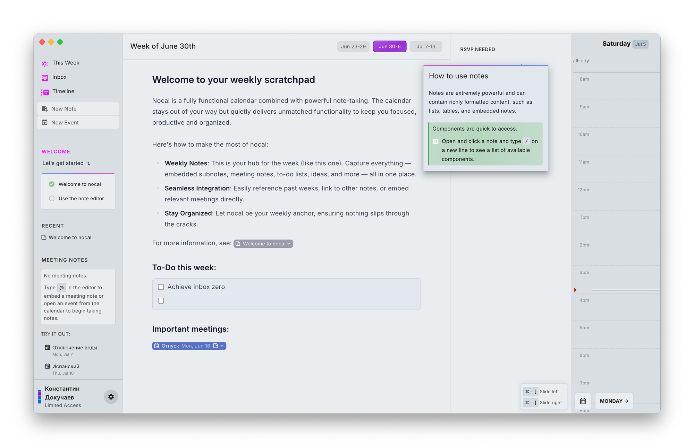The image size is (694, 447).
Task: Click the New Note button
Action: pos(78,109)
